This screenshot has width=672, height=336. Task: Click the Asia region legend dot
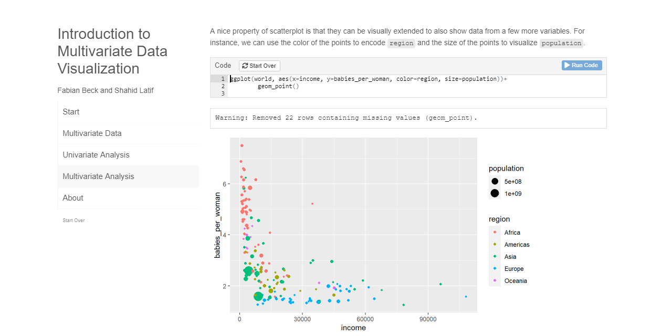[495, 256]
